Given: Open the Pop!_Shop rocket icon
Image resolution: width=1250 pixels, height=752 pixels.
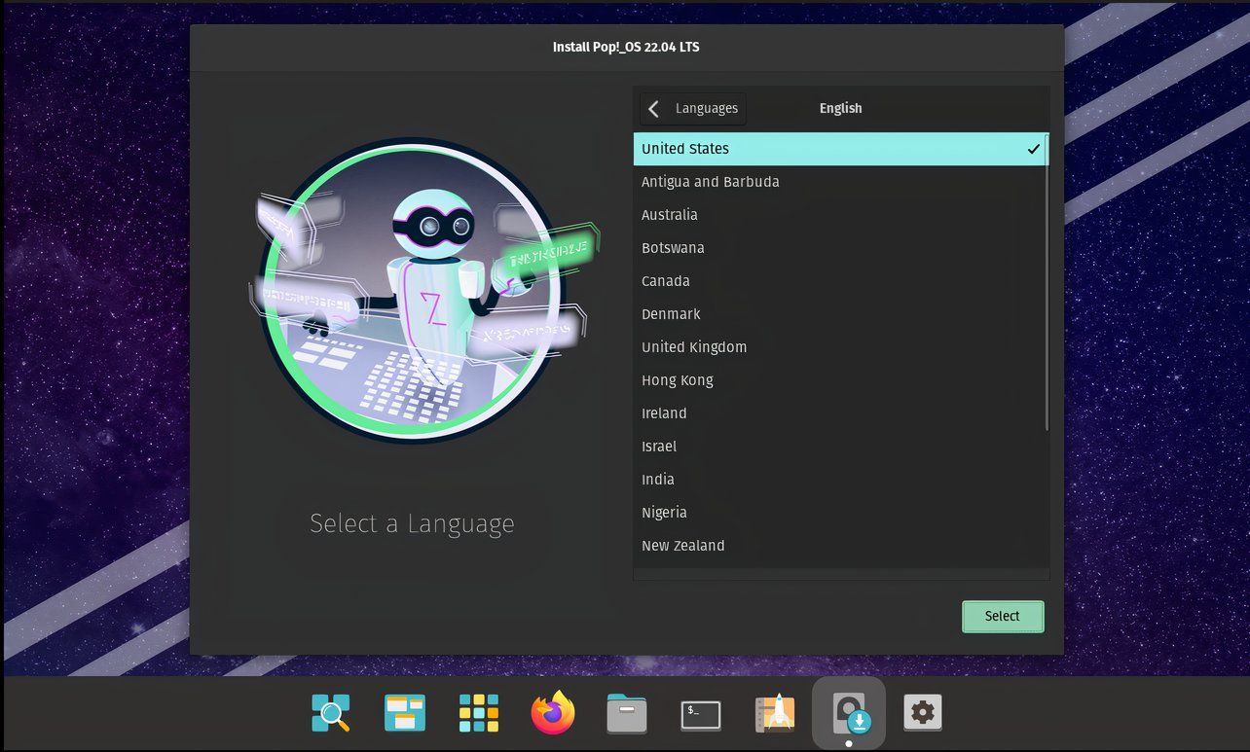Looking at the screenshot, I should (774, 712).
